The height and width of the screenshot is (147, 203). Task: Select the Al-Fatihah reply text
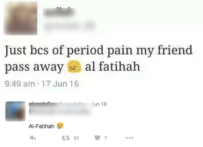click(41, 126)
